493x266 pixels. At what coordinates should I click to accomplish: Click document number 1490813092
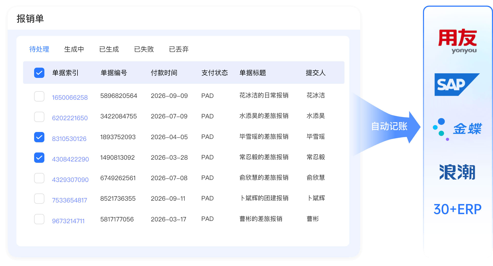117,158
